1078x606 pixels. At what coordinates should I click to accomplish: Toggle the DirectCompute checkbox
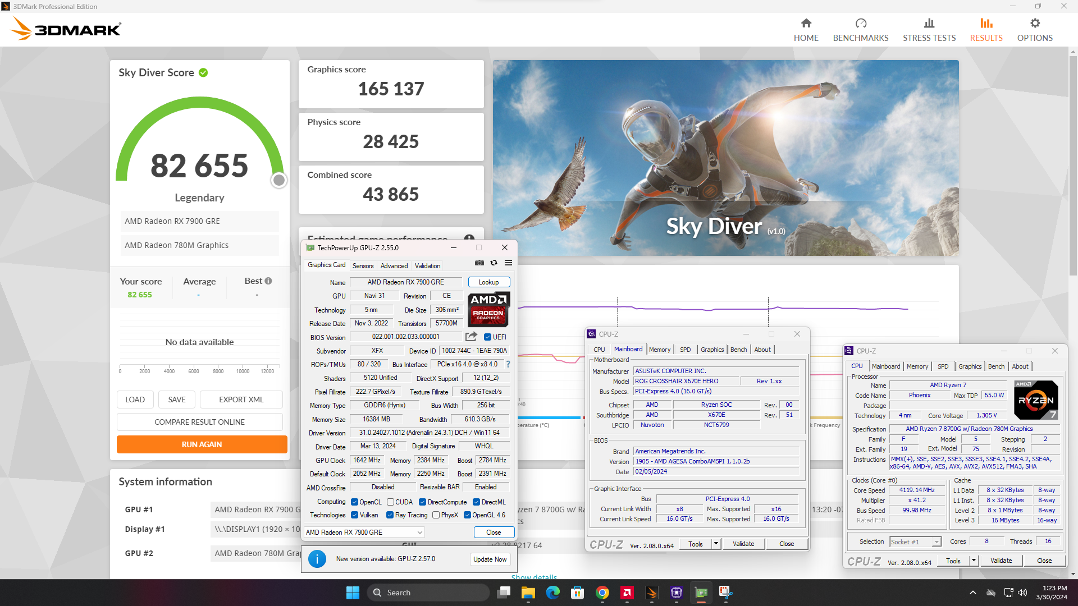point(422,502)
